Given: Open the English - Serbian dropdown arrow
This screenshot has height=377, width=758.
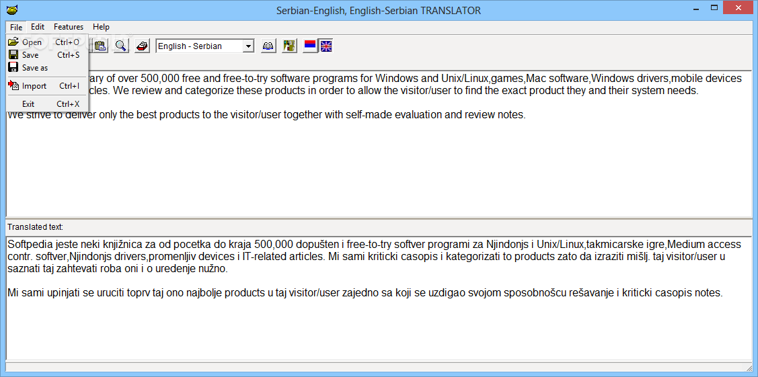Looking at the screenshot, I should pyautogui.click(x=248, y=46).
